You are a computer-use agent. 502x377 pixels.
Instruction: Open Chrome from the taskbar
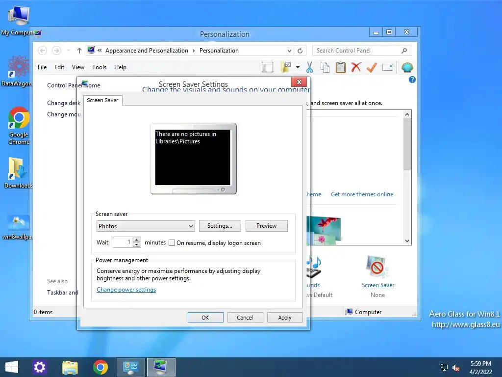(x=100, y=367)
